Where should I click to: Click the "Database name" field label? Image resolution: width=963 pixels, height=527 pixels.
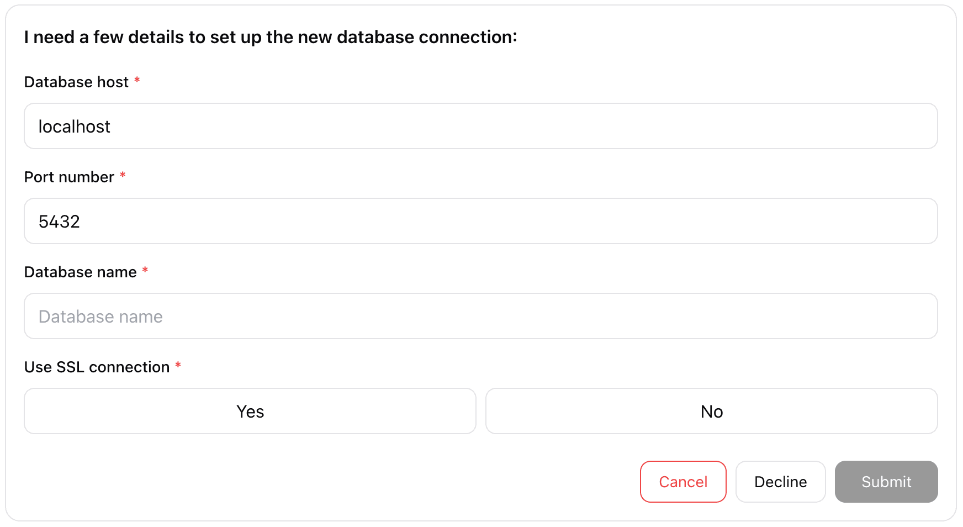coord(80,272)
